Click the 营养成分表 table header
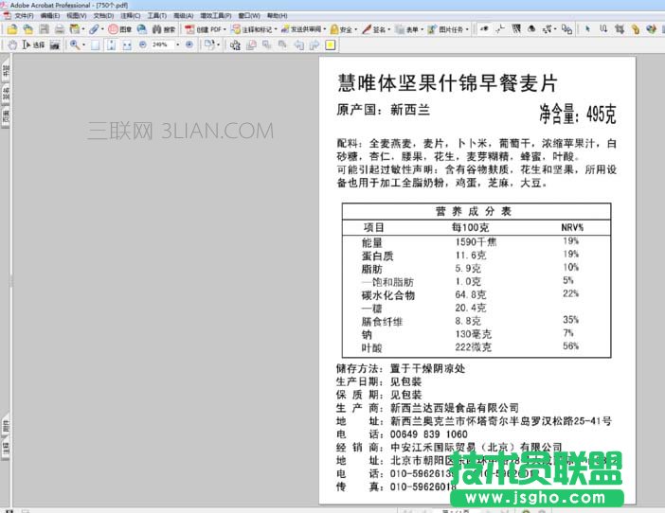The width and height of the screenshot is (665, 513). (474, 211)
